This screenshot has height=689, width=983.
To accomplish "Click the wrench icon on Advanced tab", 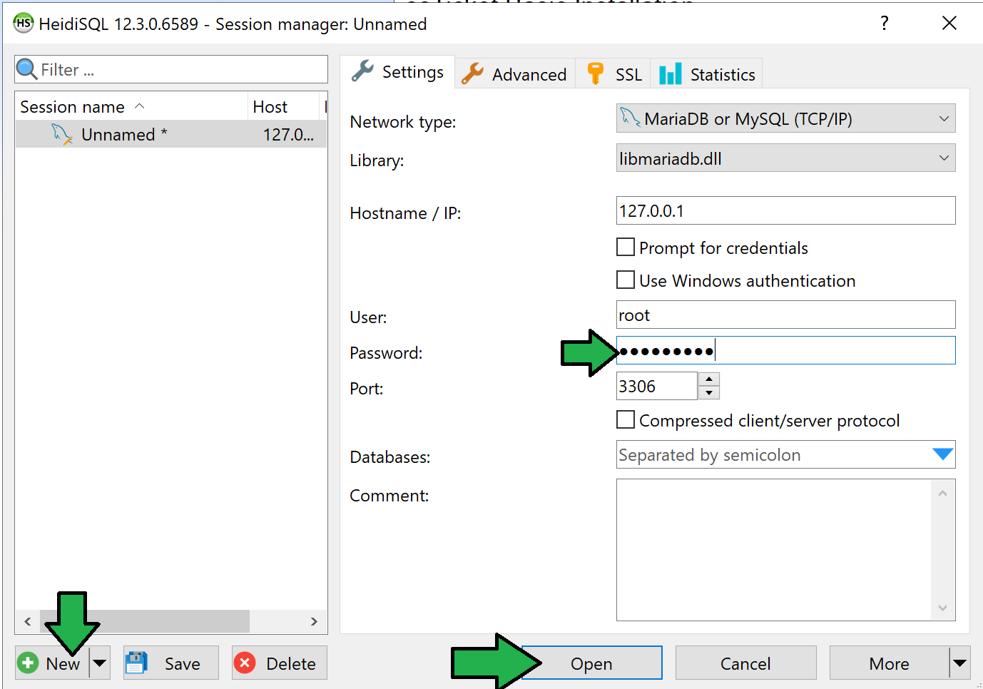I will (472, 73).
